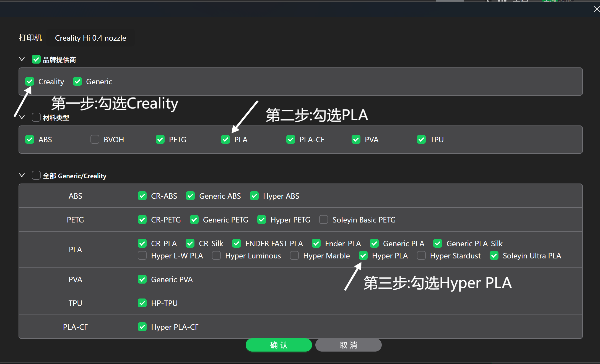Click the Creality Hi 0.4 nozzle printer name

point(91,38)
